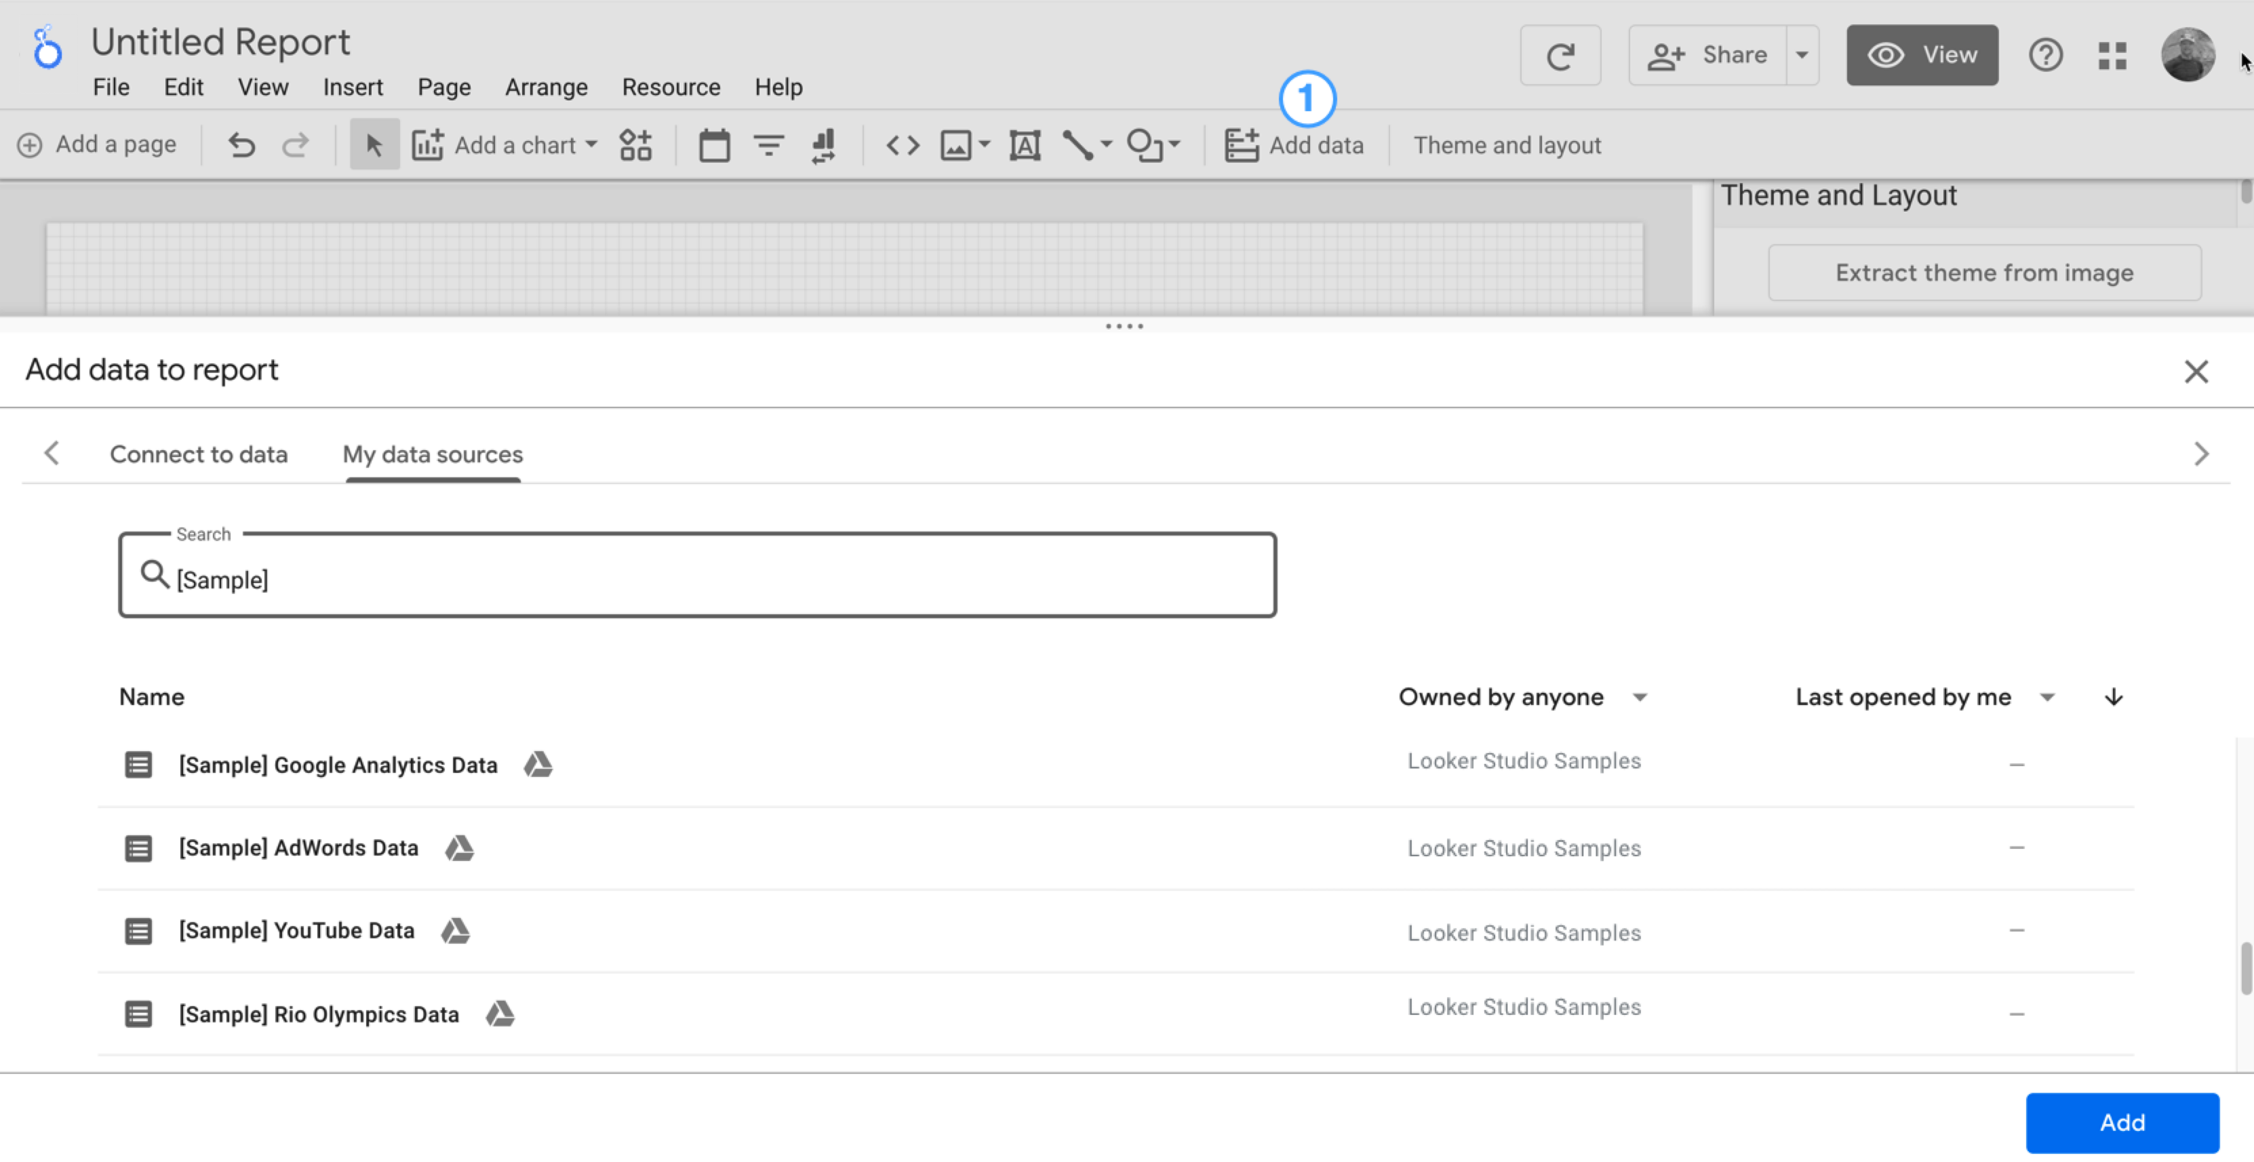Click Add button to confirm data source
The height and width of the screenshot is (1162, 2254).
pos(2122,1122)
